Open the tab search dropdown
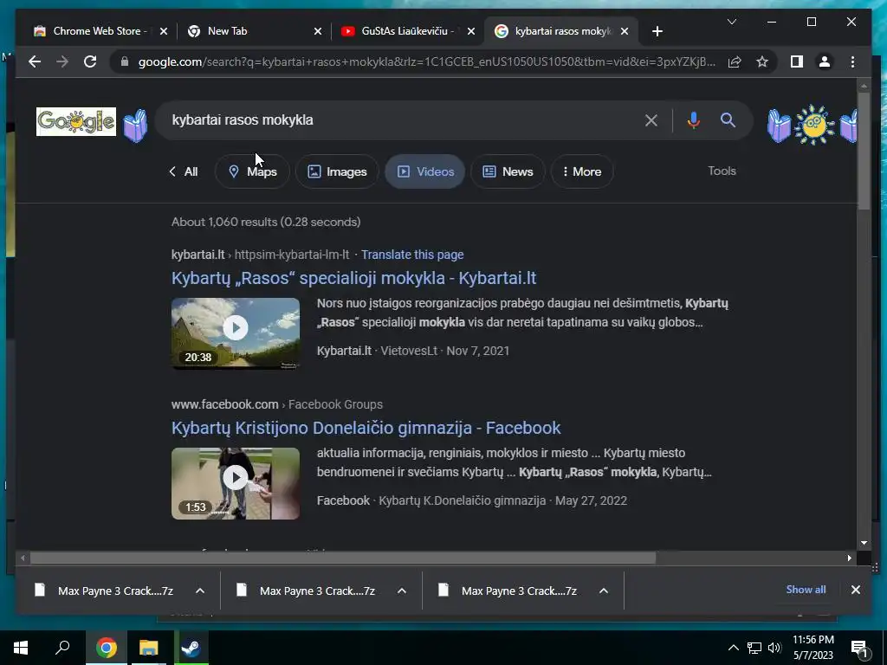This screenshot has width=887, height=665. coord(731,22)
